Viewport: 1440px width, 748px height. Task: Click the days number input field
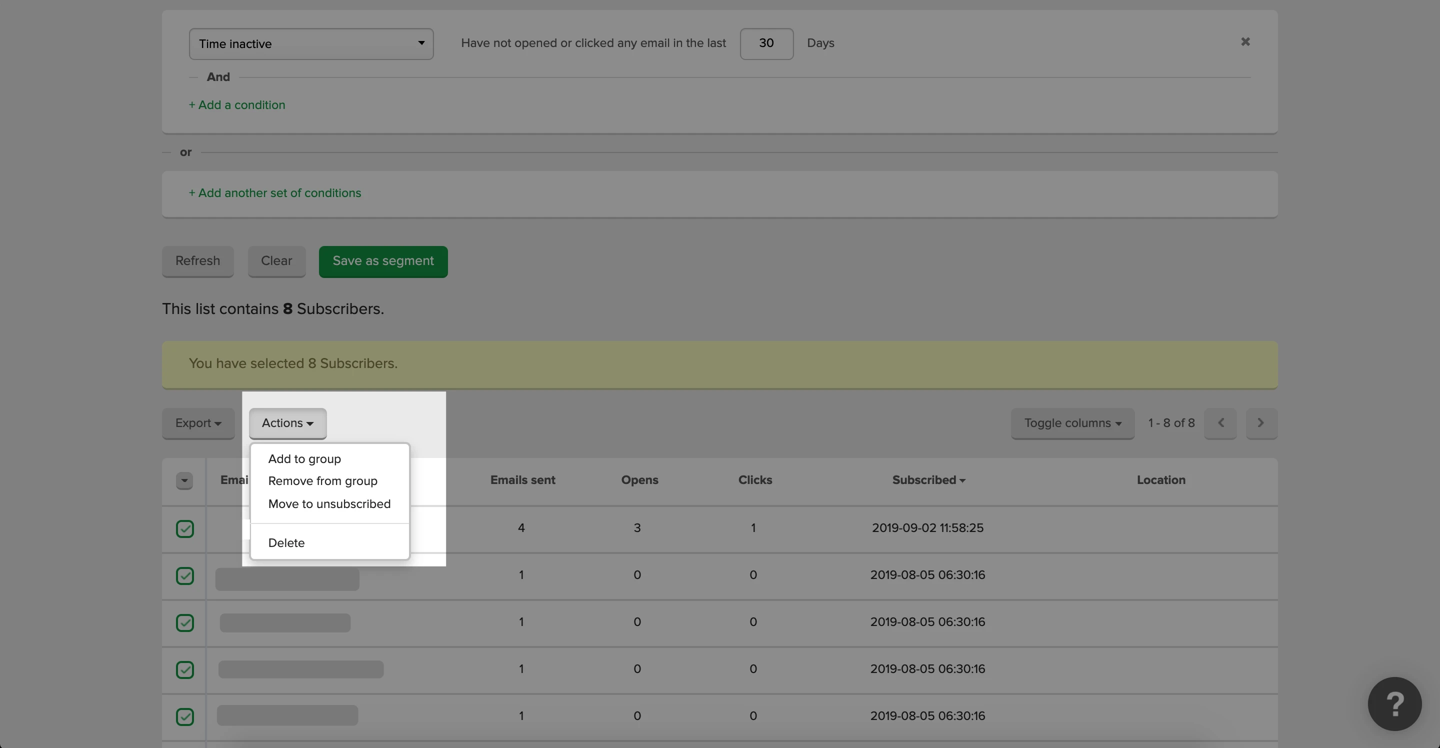point(766,43)
